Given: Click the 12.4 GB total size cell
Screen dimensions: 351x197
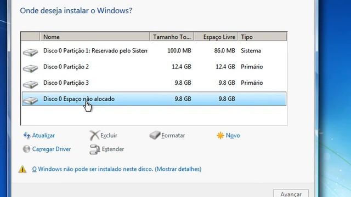Looking at the screenshot, I should pyautogui.click(x=182, y=67).
